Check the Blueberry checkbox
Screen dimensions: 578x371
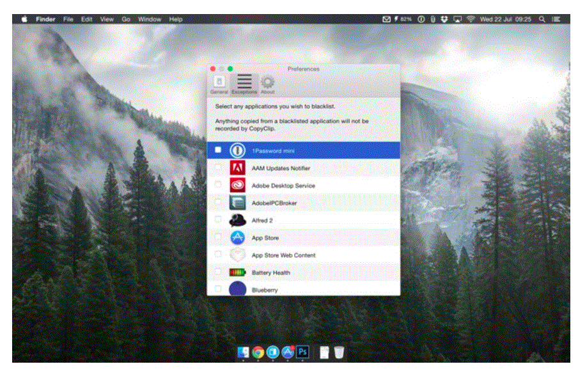coord(218,288)
